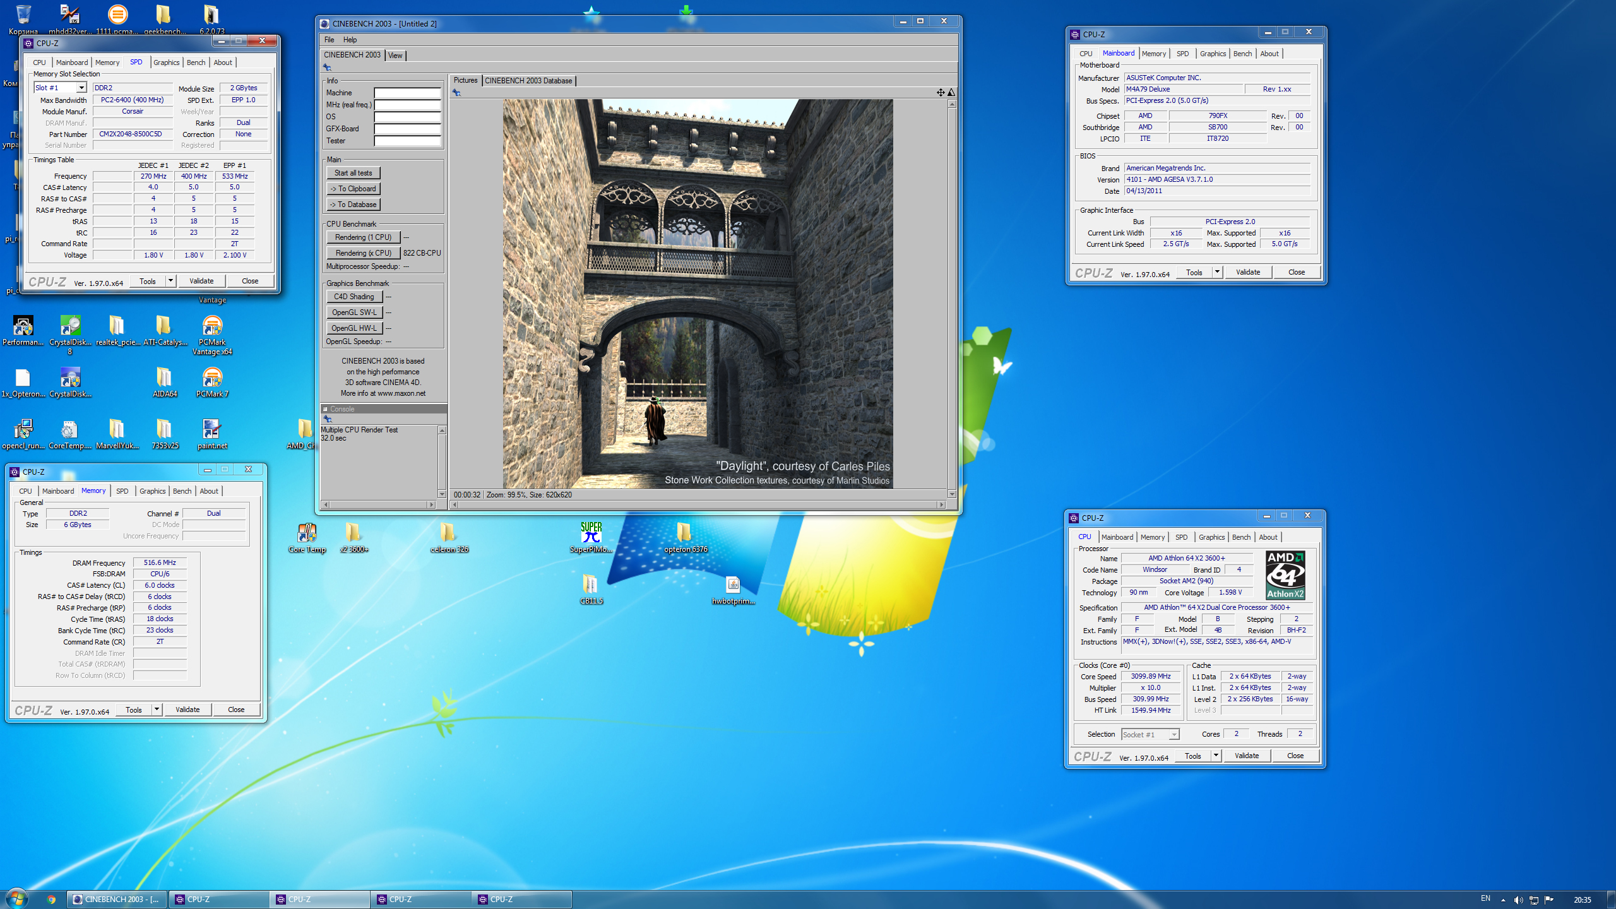The height and width of the screenshot is (909, 1616).
Task: Switch to CINEBENCH 2003 Database tab
Action: pyautogui.click(x=528, y=81)
